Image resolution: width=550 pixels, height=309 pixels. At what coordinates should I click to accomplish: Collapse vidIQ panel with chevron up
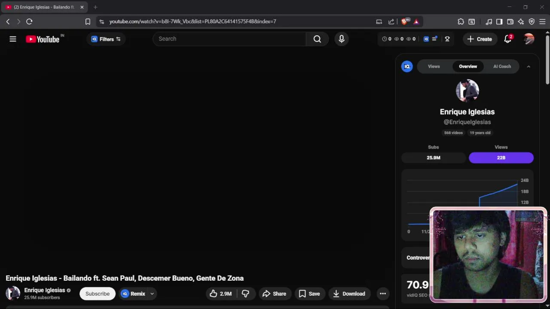[529, 67]
